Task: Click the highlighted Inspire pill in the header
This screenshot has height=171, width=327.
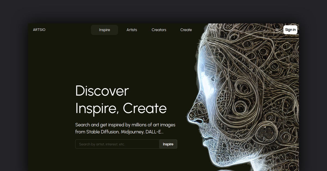Action: point(104,30)
